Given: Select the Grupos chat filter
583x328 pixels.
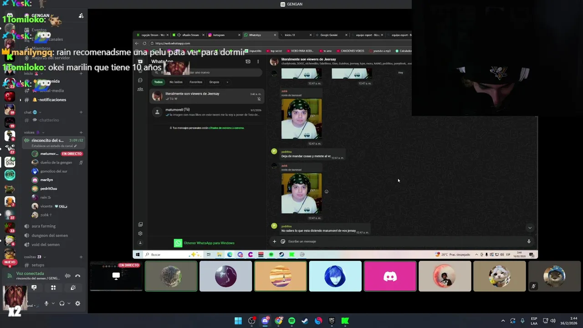Looking at the screenshot, I should 214,82.
